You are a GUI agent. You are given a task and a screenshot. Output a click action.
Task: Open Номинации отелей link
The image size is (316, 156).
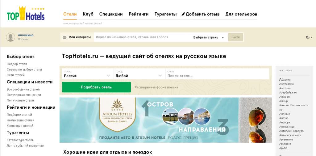point(21,120)
